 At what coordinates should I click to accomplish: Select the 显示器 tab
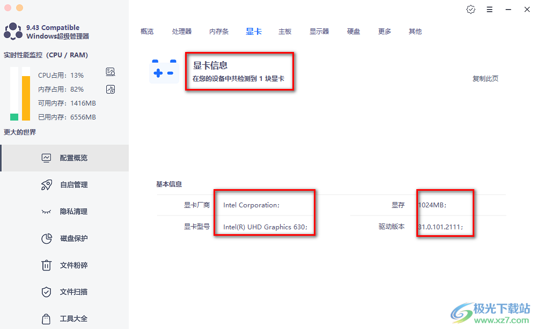[319, 32]
